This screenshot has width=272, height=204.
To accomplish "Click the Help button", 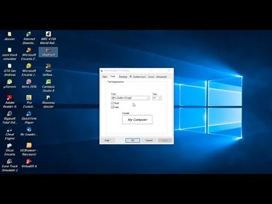I will pos(108,141).
